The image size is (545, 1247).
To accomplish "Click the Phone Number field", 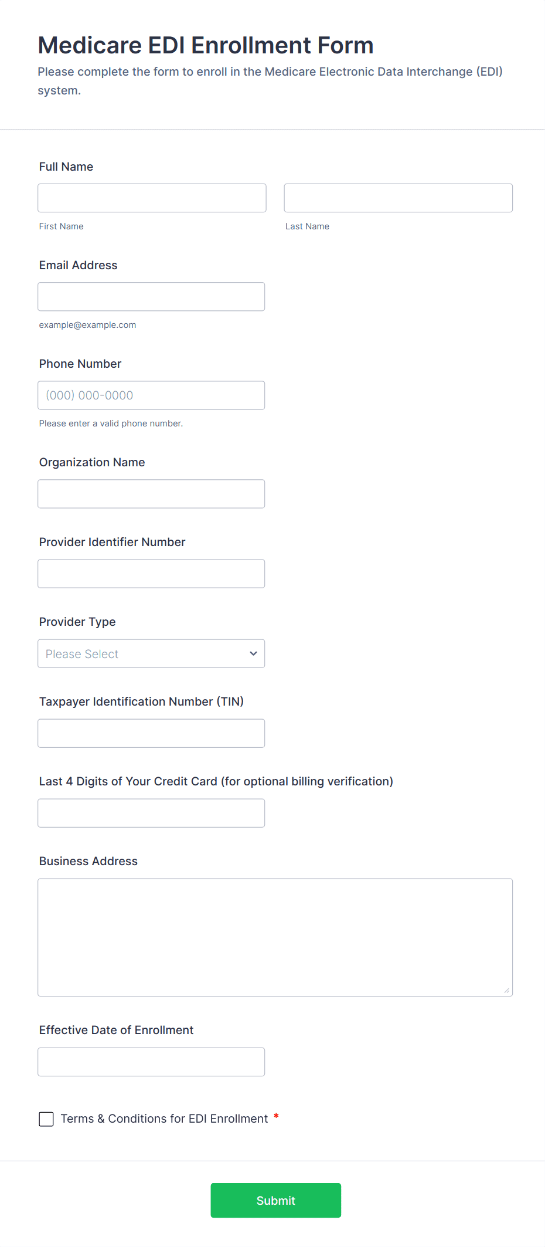I will coord(151,395).
